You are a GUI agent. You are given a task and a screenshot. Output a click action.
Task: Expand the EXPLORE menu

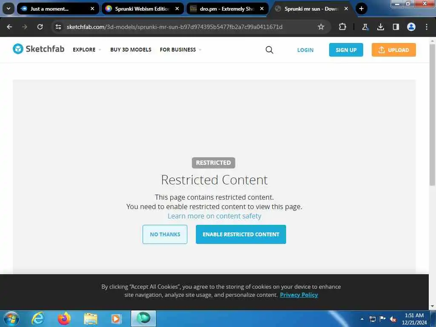87,49
